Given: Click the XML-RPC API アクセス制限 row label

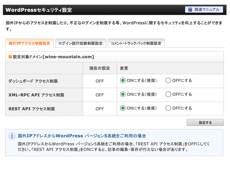Looking at the screenshot, I should 36,95.
